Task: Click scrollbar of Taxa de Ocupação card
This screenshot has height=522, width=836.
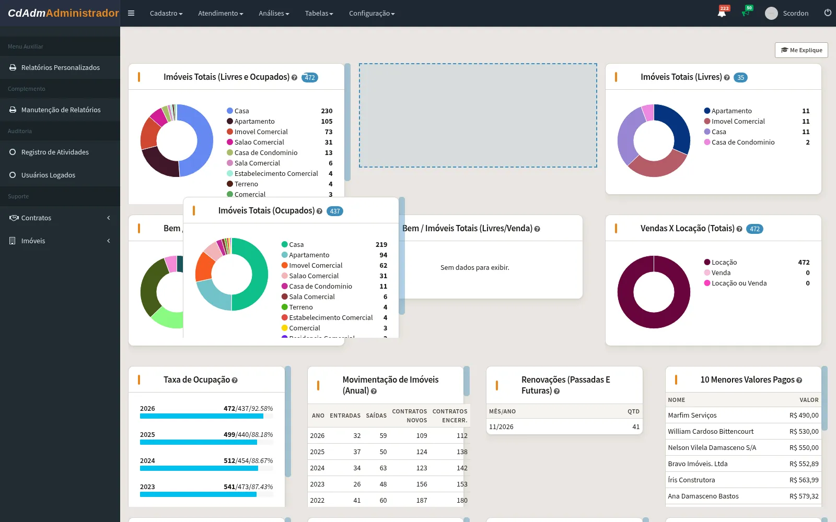Action: click(x=288, y=422)
